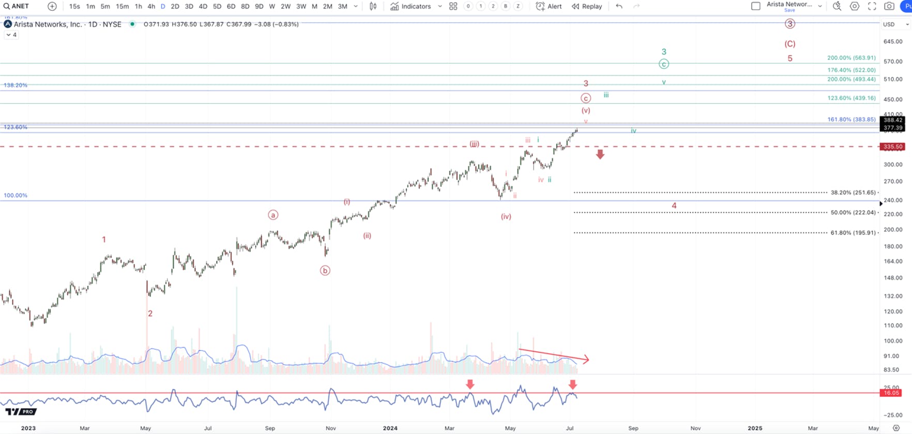Open the Indicators panel

click(x=411, y=6)
